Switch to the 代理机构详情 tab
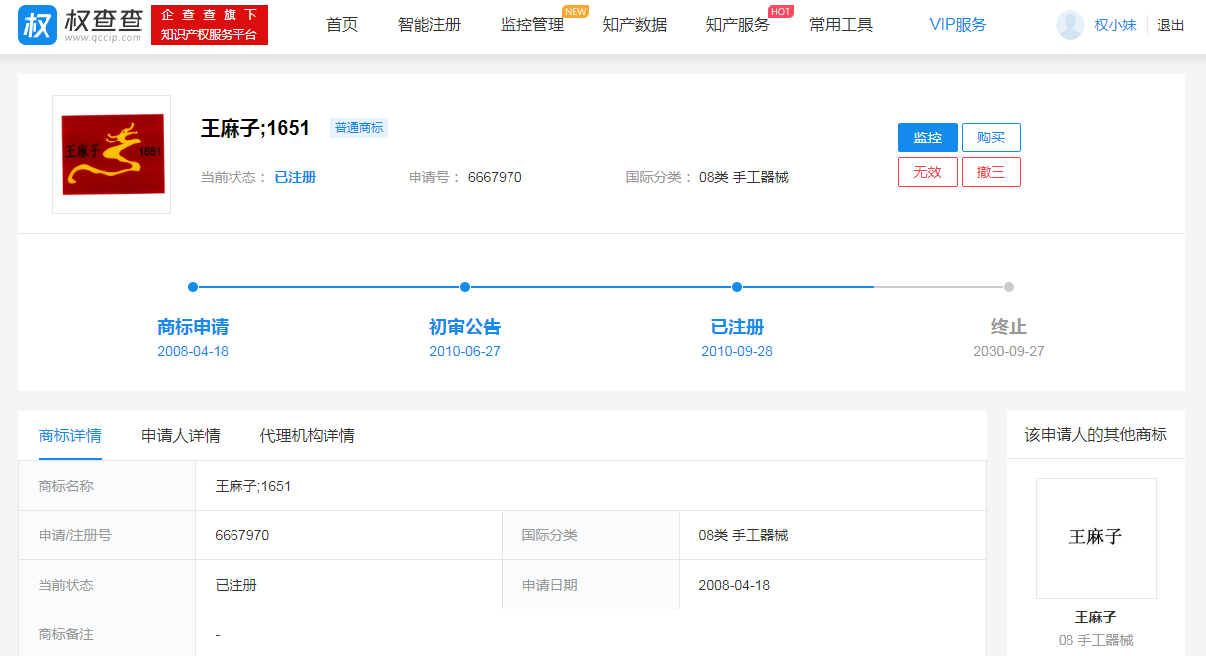Viewport: 1206px width, 656px height. click(x=307, y=435)
